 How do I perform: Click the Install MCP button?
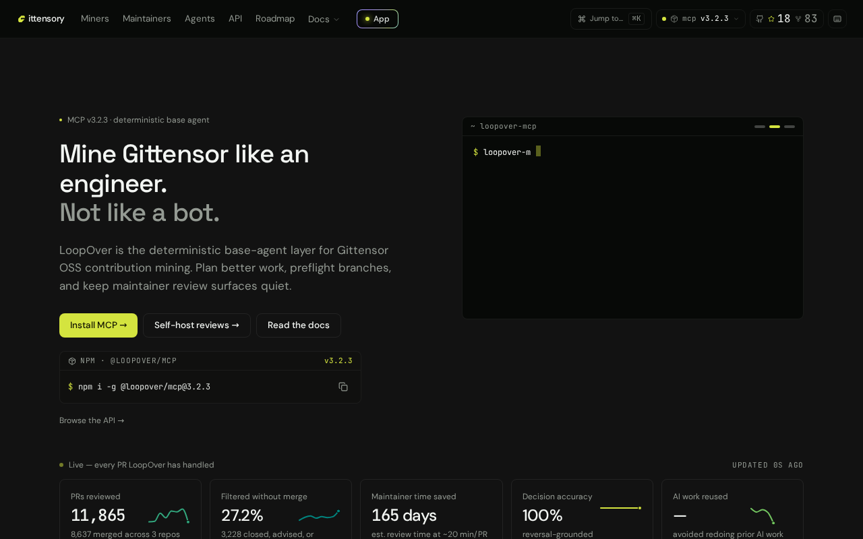98,325
